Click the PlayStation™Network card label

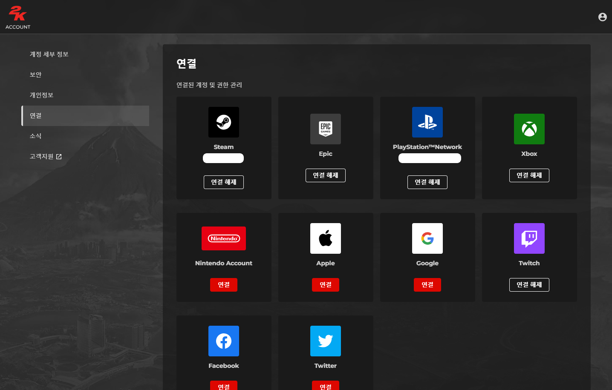click(x=427, y=147)
